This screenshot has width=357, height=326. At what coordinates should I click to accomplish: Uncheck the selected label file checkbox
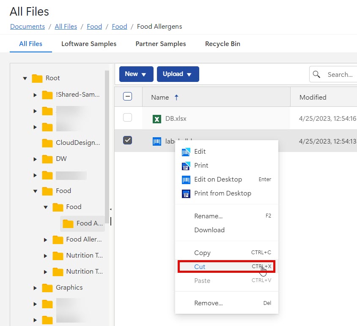[127, 140]
